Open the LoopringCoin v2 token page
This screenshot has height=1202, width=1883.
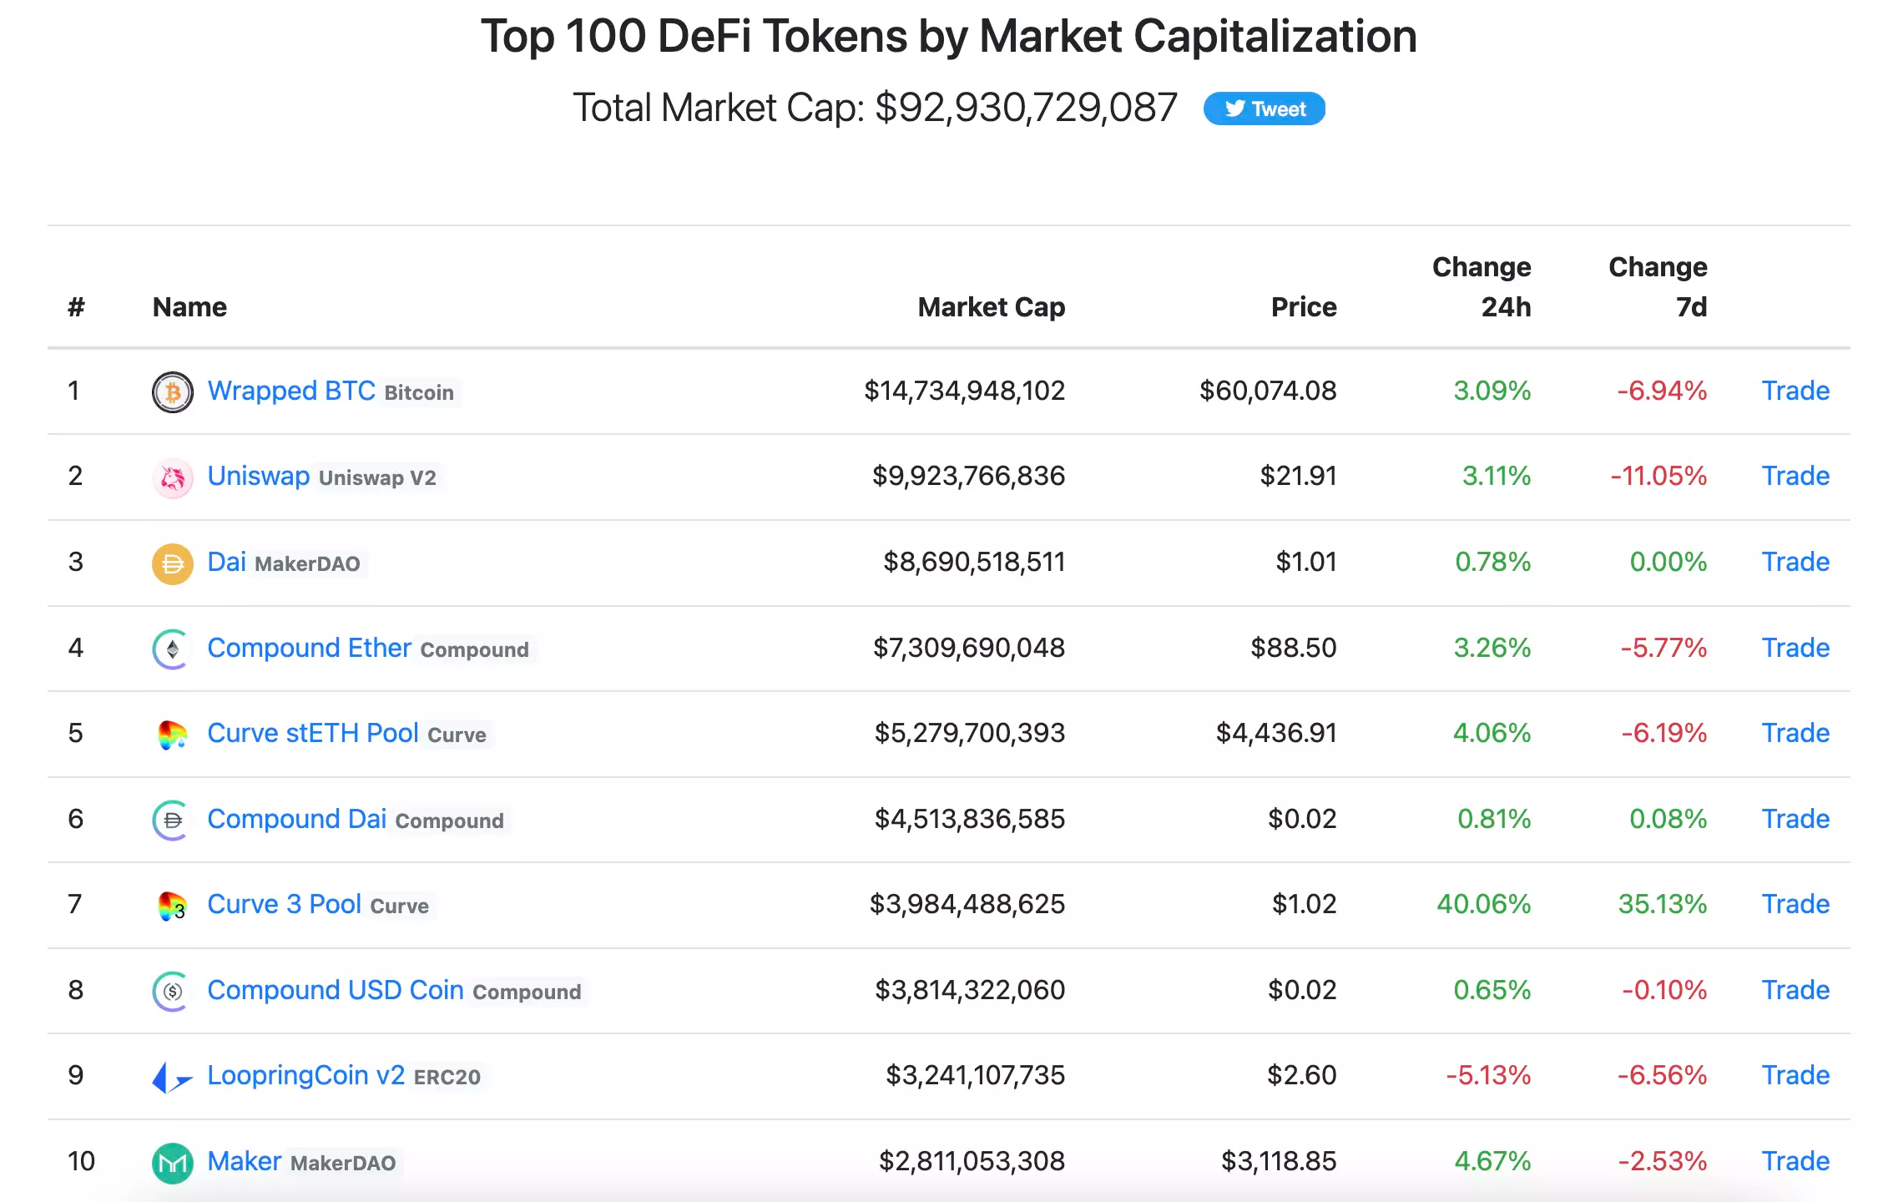(305, 1075)
